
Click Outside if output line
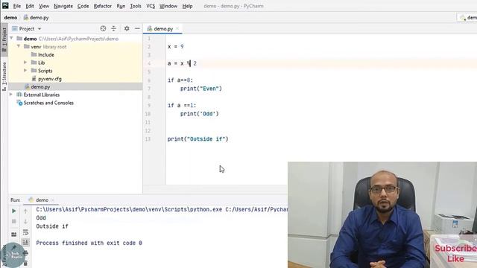click(x=52, y=226)
